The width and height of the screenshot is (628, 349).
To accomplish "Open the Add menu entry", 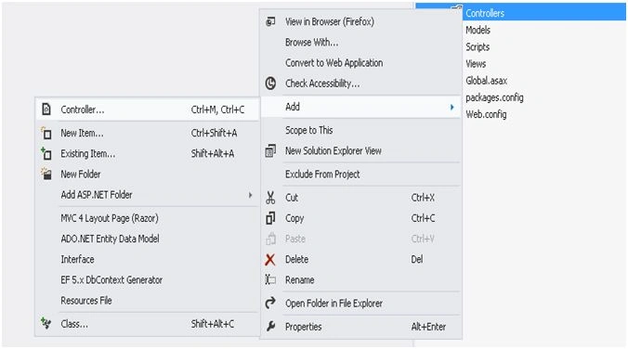I will 360,107.
